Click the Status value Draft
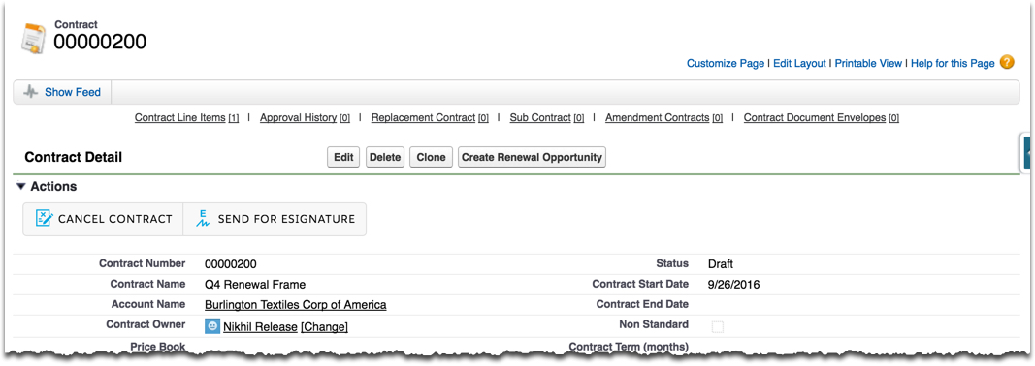This screenshot has height=366, width=1035. pyautogui.click(x=720, y=264)
